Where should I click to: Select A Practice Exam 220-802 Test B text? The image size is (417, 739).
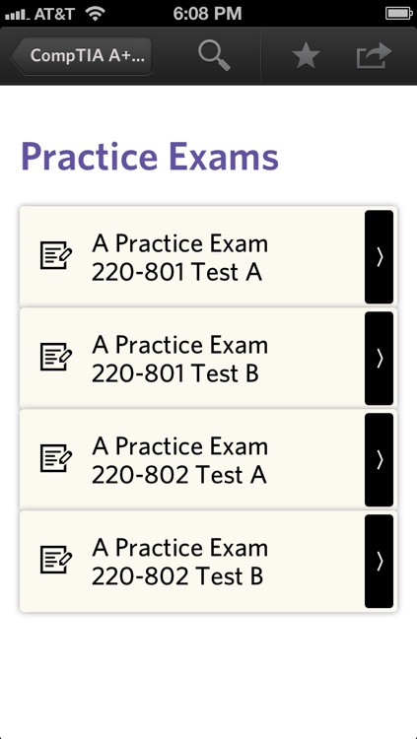point(179,562)
